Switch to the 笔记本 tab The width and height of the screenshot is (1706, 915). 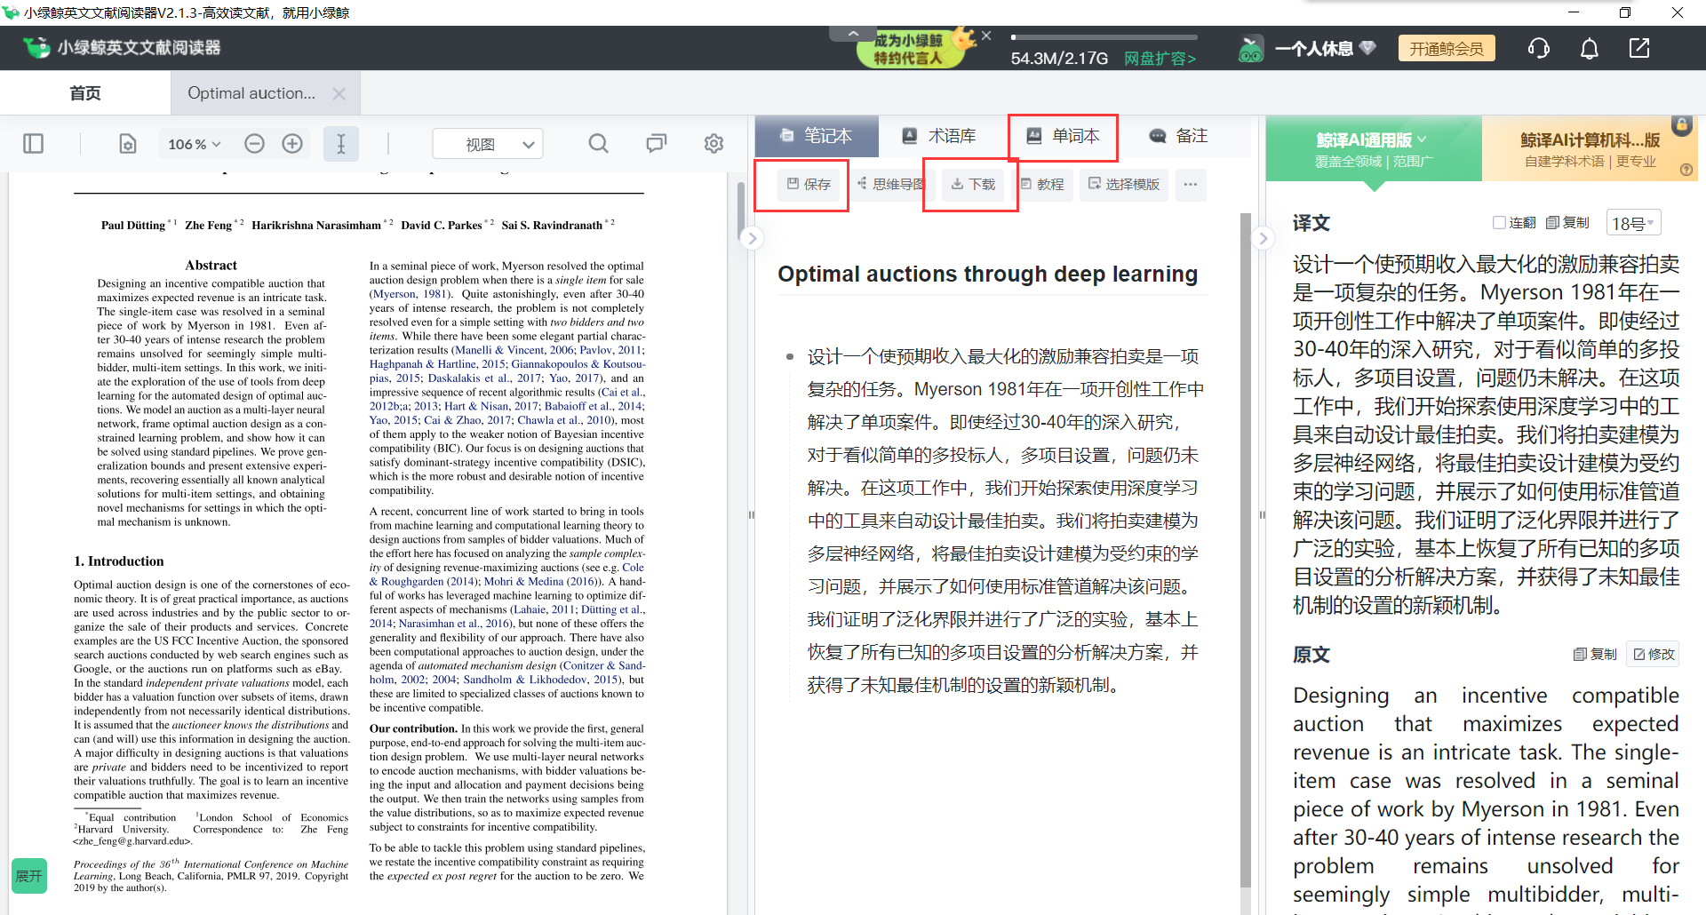[817, 136]
